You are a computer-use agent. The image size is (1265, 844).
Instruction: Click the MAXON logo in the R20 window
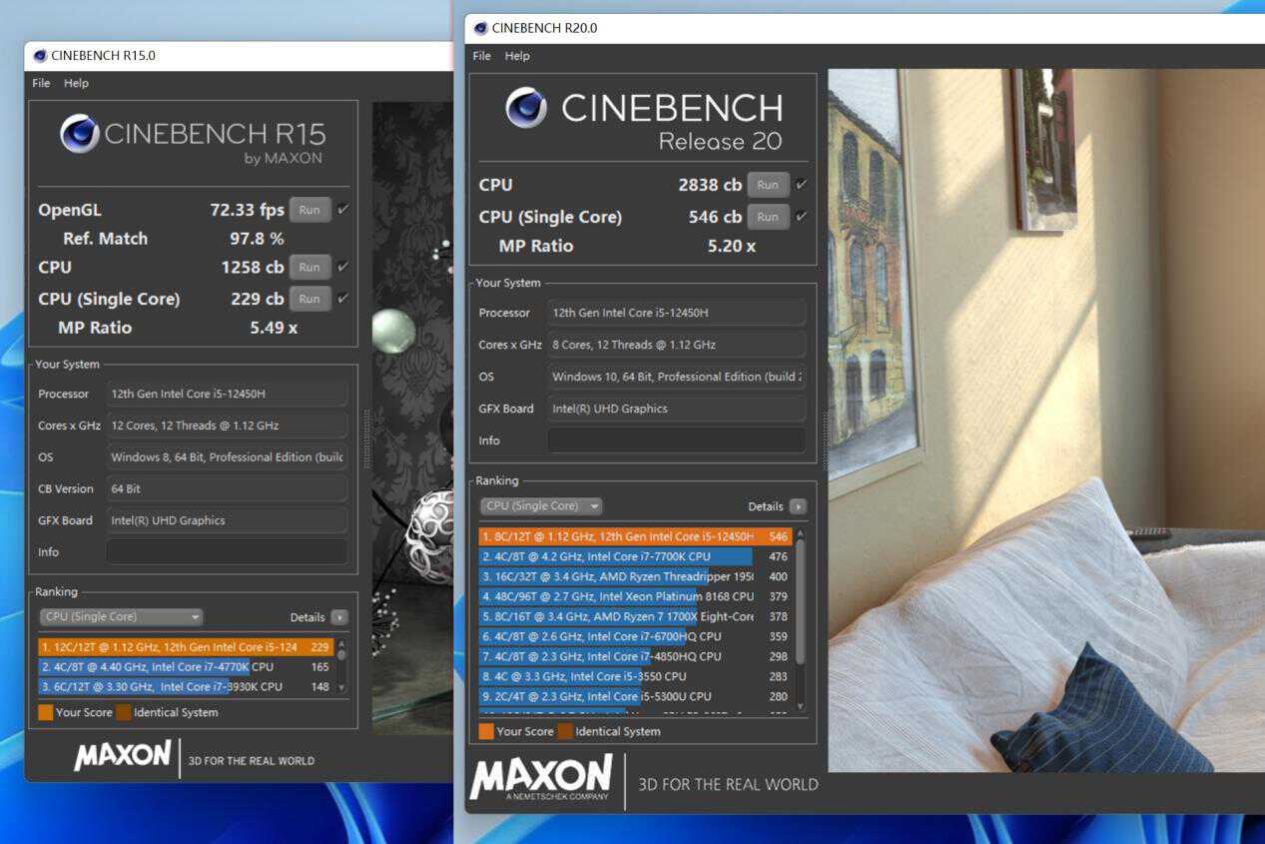pyautogui.click(x=541, y=777)
